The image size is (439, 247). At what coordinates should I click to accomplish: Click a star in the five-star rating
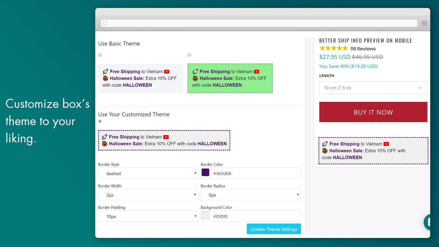pyautogui.click(x=333, y=48)
